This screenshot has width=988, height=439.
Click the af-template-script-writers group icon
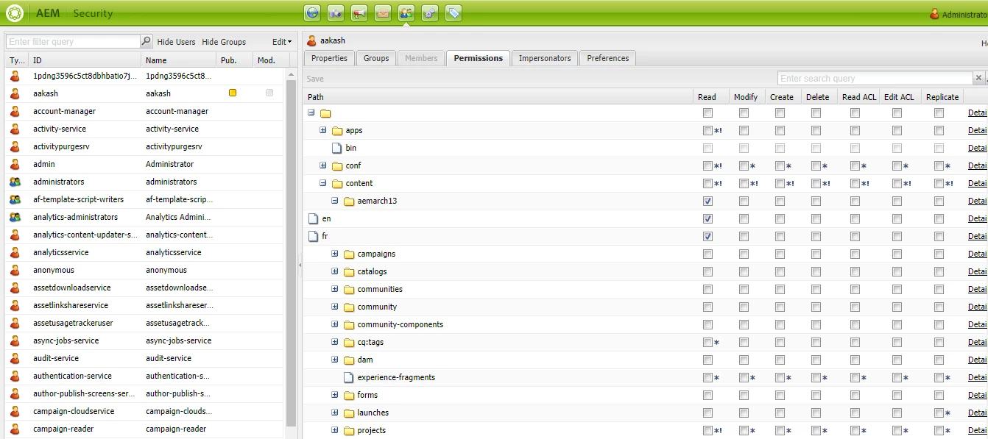pos(15,199)
